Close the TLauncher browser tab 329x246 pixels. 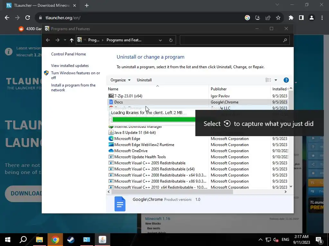tap(75, 5)
